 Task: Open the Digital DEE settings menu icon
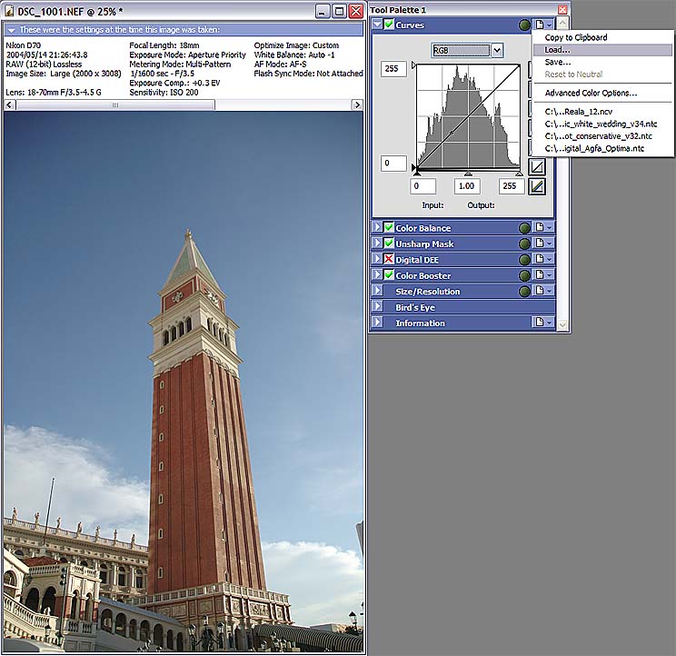click(x=542, y=260)
